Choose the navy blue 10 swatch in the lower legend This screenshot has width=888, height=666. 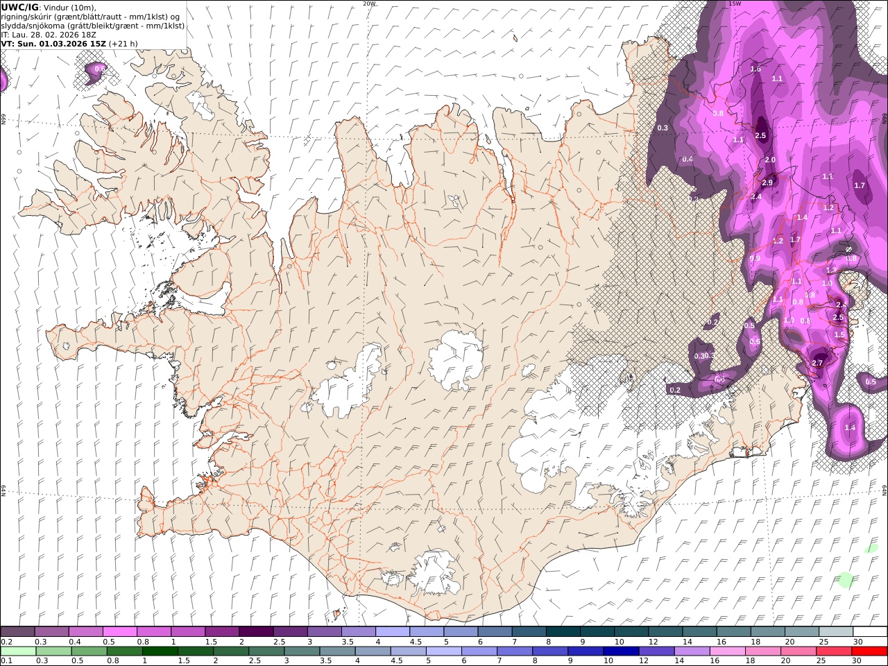[621, 651]
